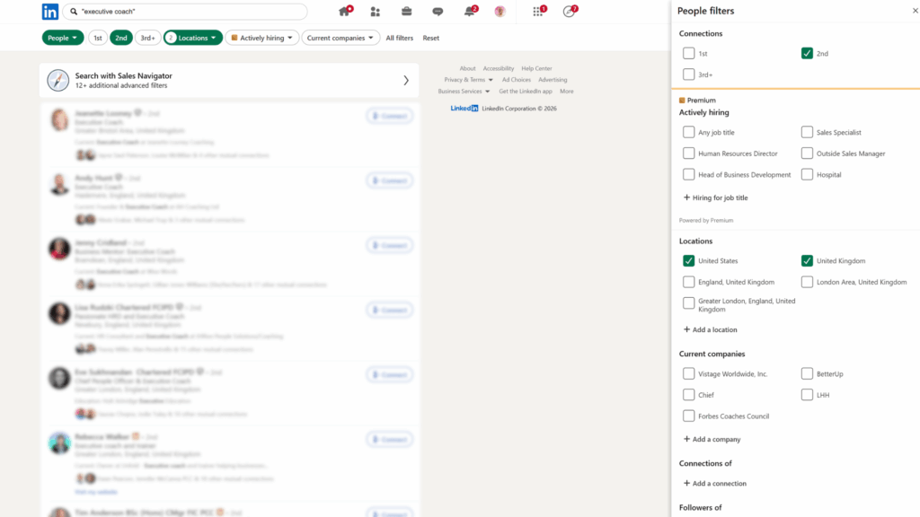Check Forbes Coaches Council checkbox
The height and width of the screenshot is (517, 920).
(689, 416)
